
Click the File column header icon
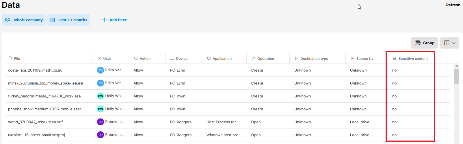(10, 59)
